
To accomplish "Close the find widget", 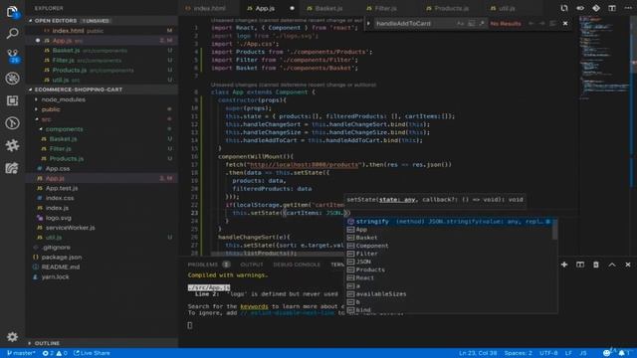I will pos(565,24).
